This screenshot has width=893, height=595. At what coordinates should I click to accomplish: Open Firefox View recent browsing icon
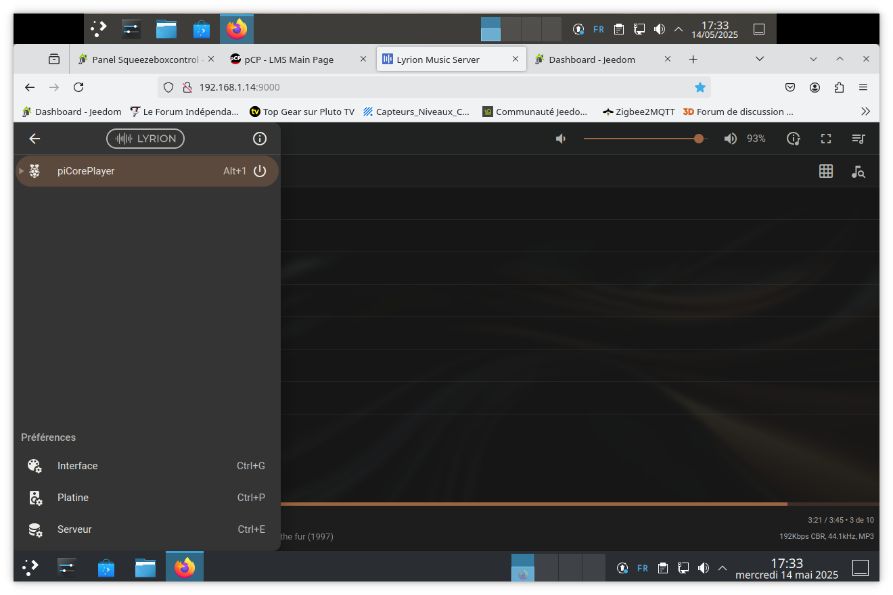click(53, 59)
